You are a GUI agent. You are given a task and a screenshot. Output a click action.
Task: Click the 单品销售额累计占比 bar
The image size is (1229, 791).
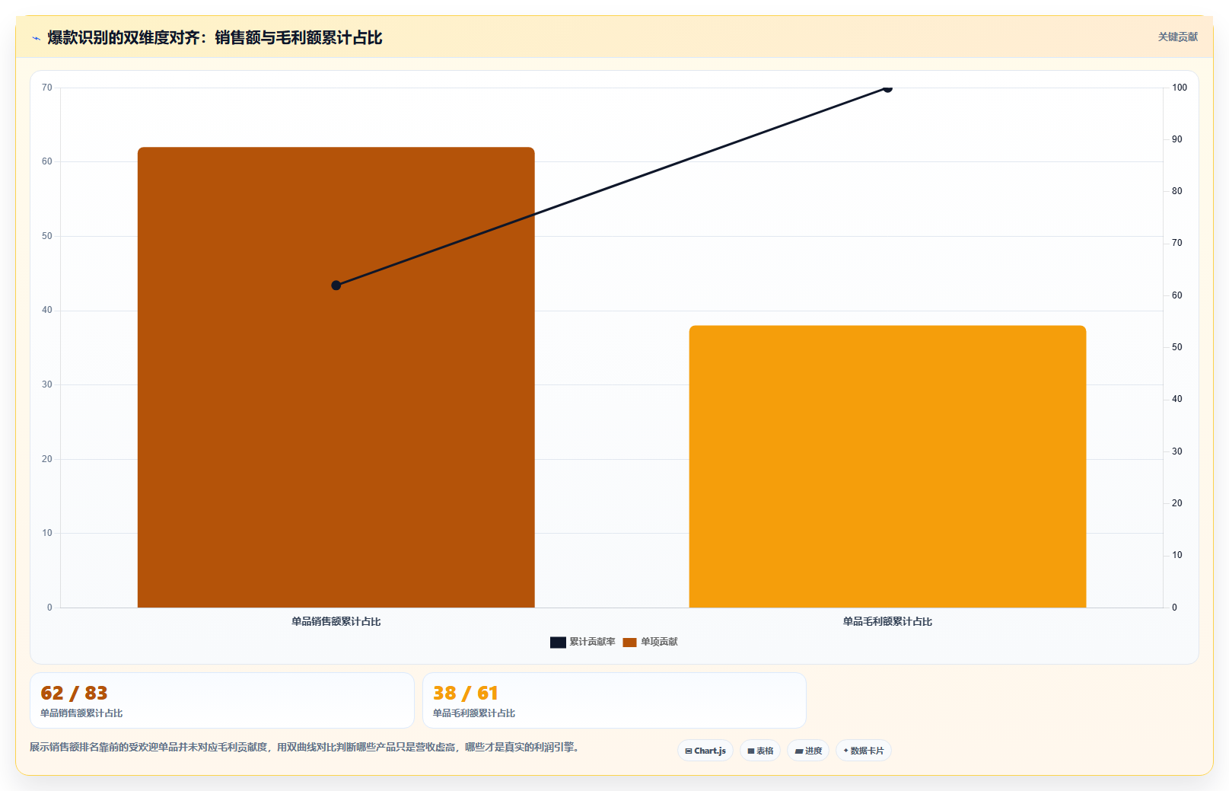point(336,378)
